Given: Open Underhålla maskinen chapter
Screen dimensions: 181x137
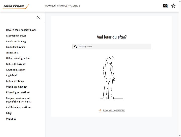Looking at the screenshot, I should (17, 87).
